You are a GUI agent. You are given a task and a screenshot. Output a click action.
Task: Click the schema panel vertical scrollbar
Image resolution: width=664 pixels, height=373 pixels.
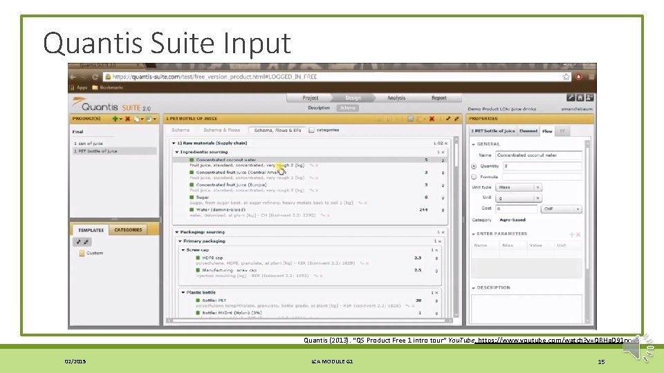(x=456, y=227)
